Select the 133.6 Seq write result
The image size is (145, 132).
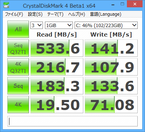pyautogui.click(x=111, y=86)
